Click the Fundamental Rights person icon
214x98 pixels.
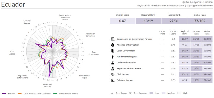(x=113, y=57)
